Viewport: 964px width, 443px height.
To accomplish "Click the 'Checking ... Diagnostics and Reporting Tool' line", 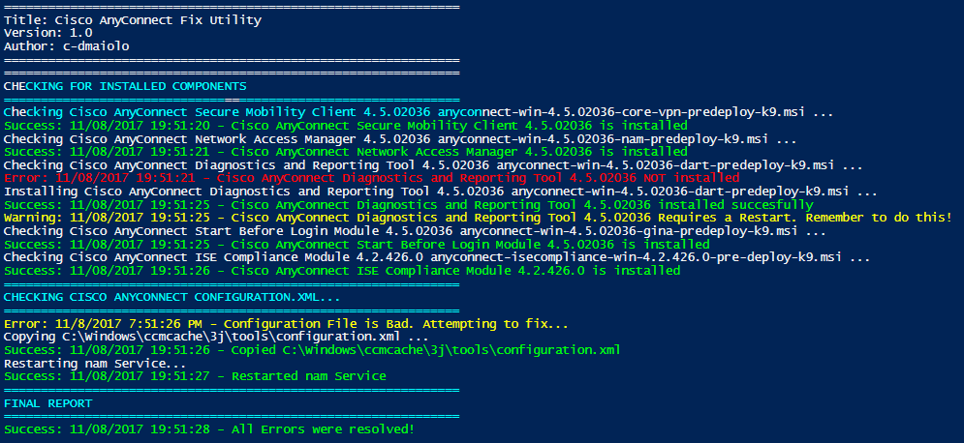I will point(433,165).
